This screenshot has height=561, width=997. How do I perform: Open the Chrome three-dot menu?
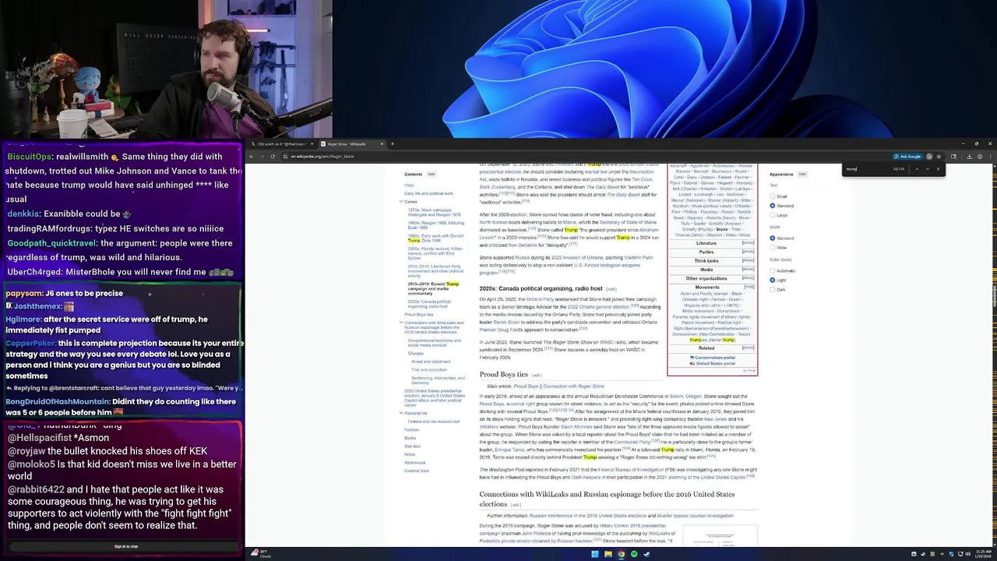(991, 157)
